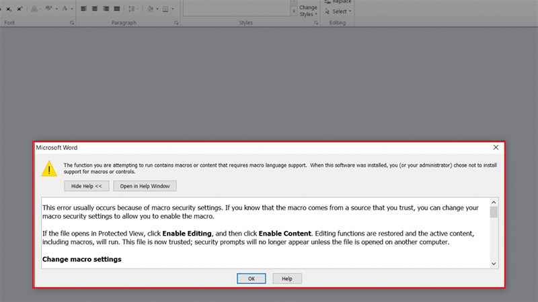
Task: Center align the paragraph
Action: (95, 9)
